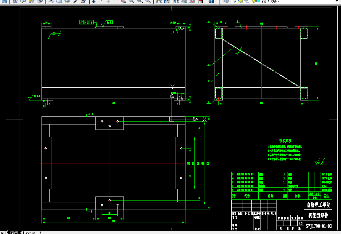Image resolution: width=341 pixels, height=234 pixels.
Task: Click the Save icon in the toolbar
Action: click(4, 1)
